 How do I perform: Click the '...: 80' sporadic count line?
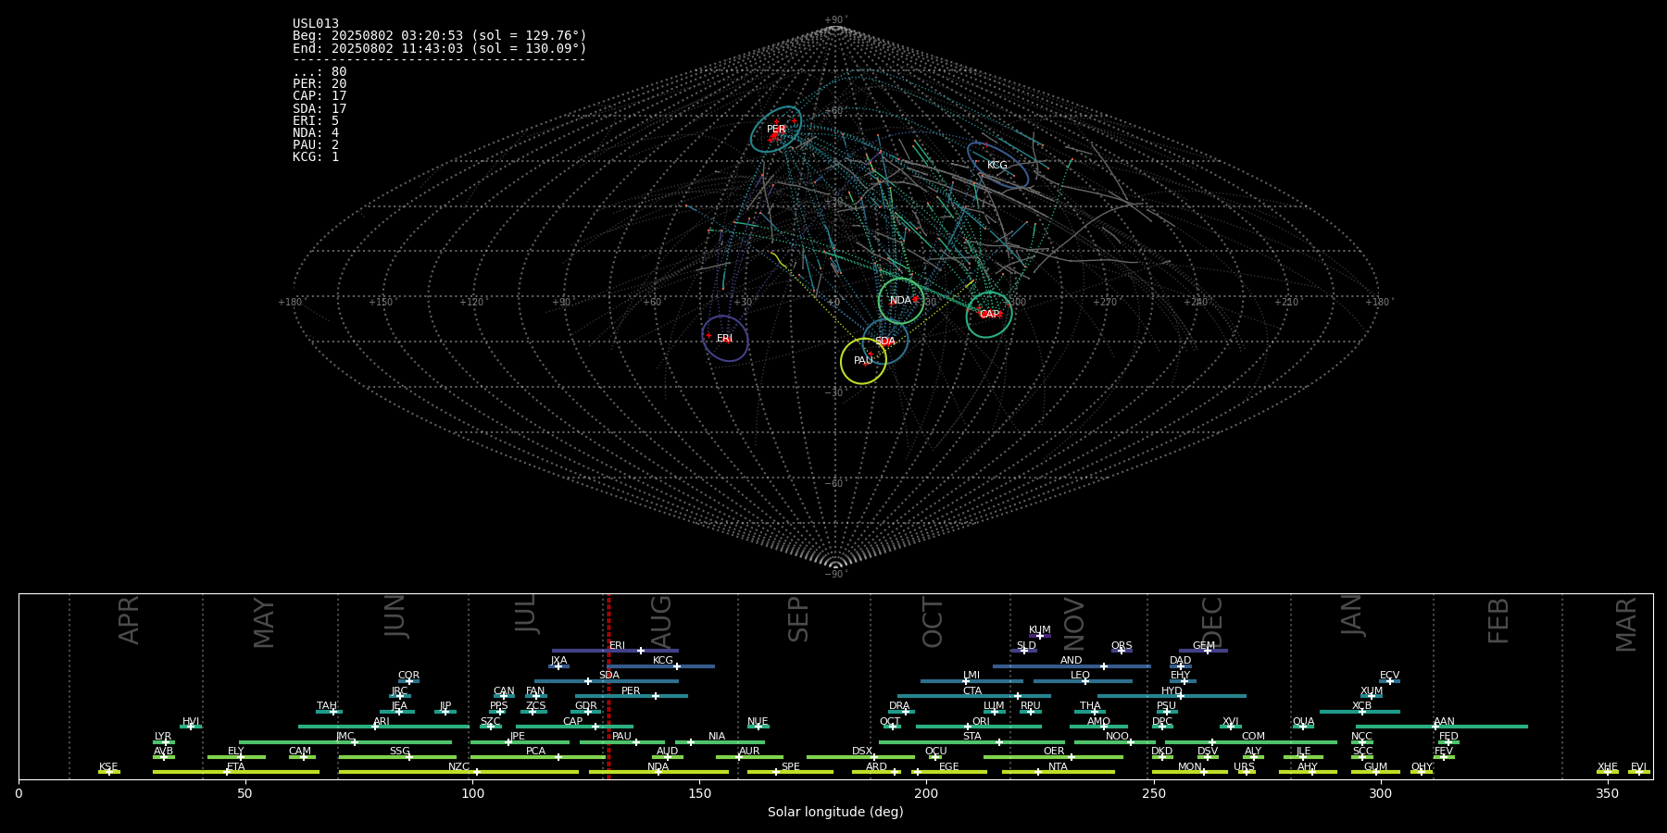point(320,72)
